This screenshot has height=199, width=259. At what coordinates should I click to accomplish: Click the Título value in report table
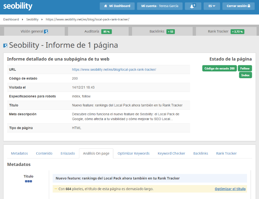tap(127, 105)
